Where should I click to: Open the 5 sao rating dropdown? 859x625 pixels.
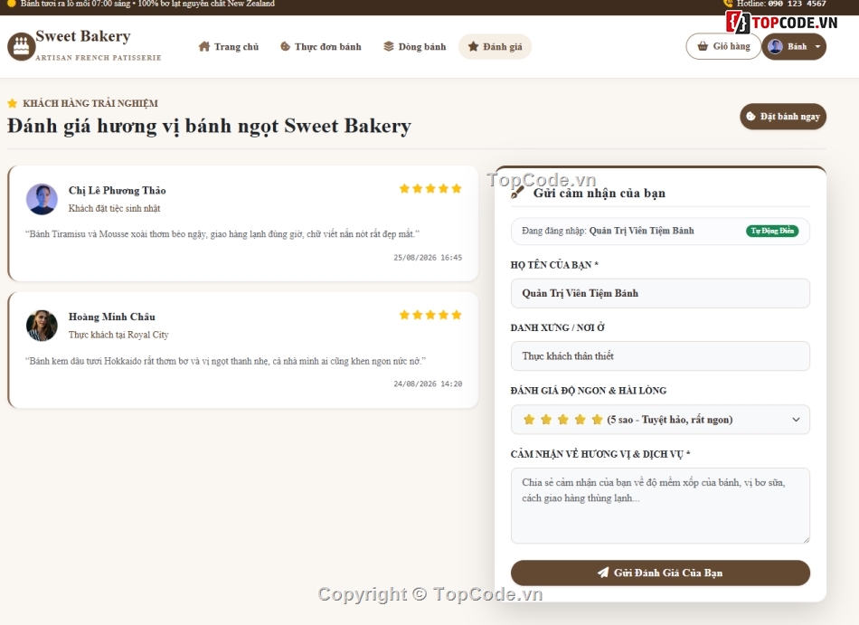(x=660, y=420)
